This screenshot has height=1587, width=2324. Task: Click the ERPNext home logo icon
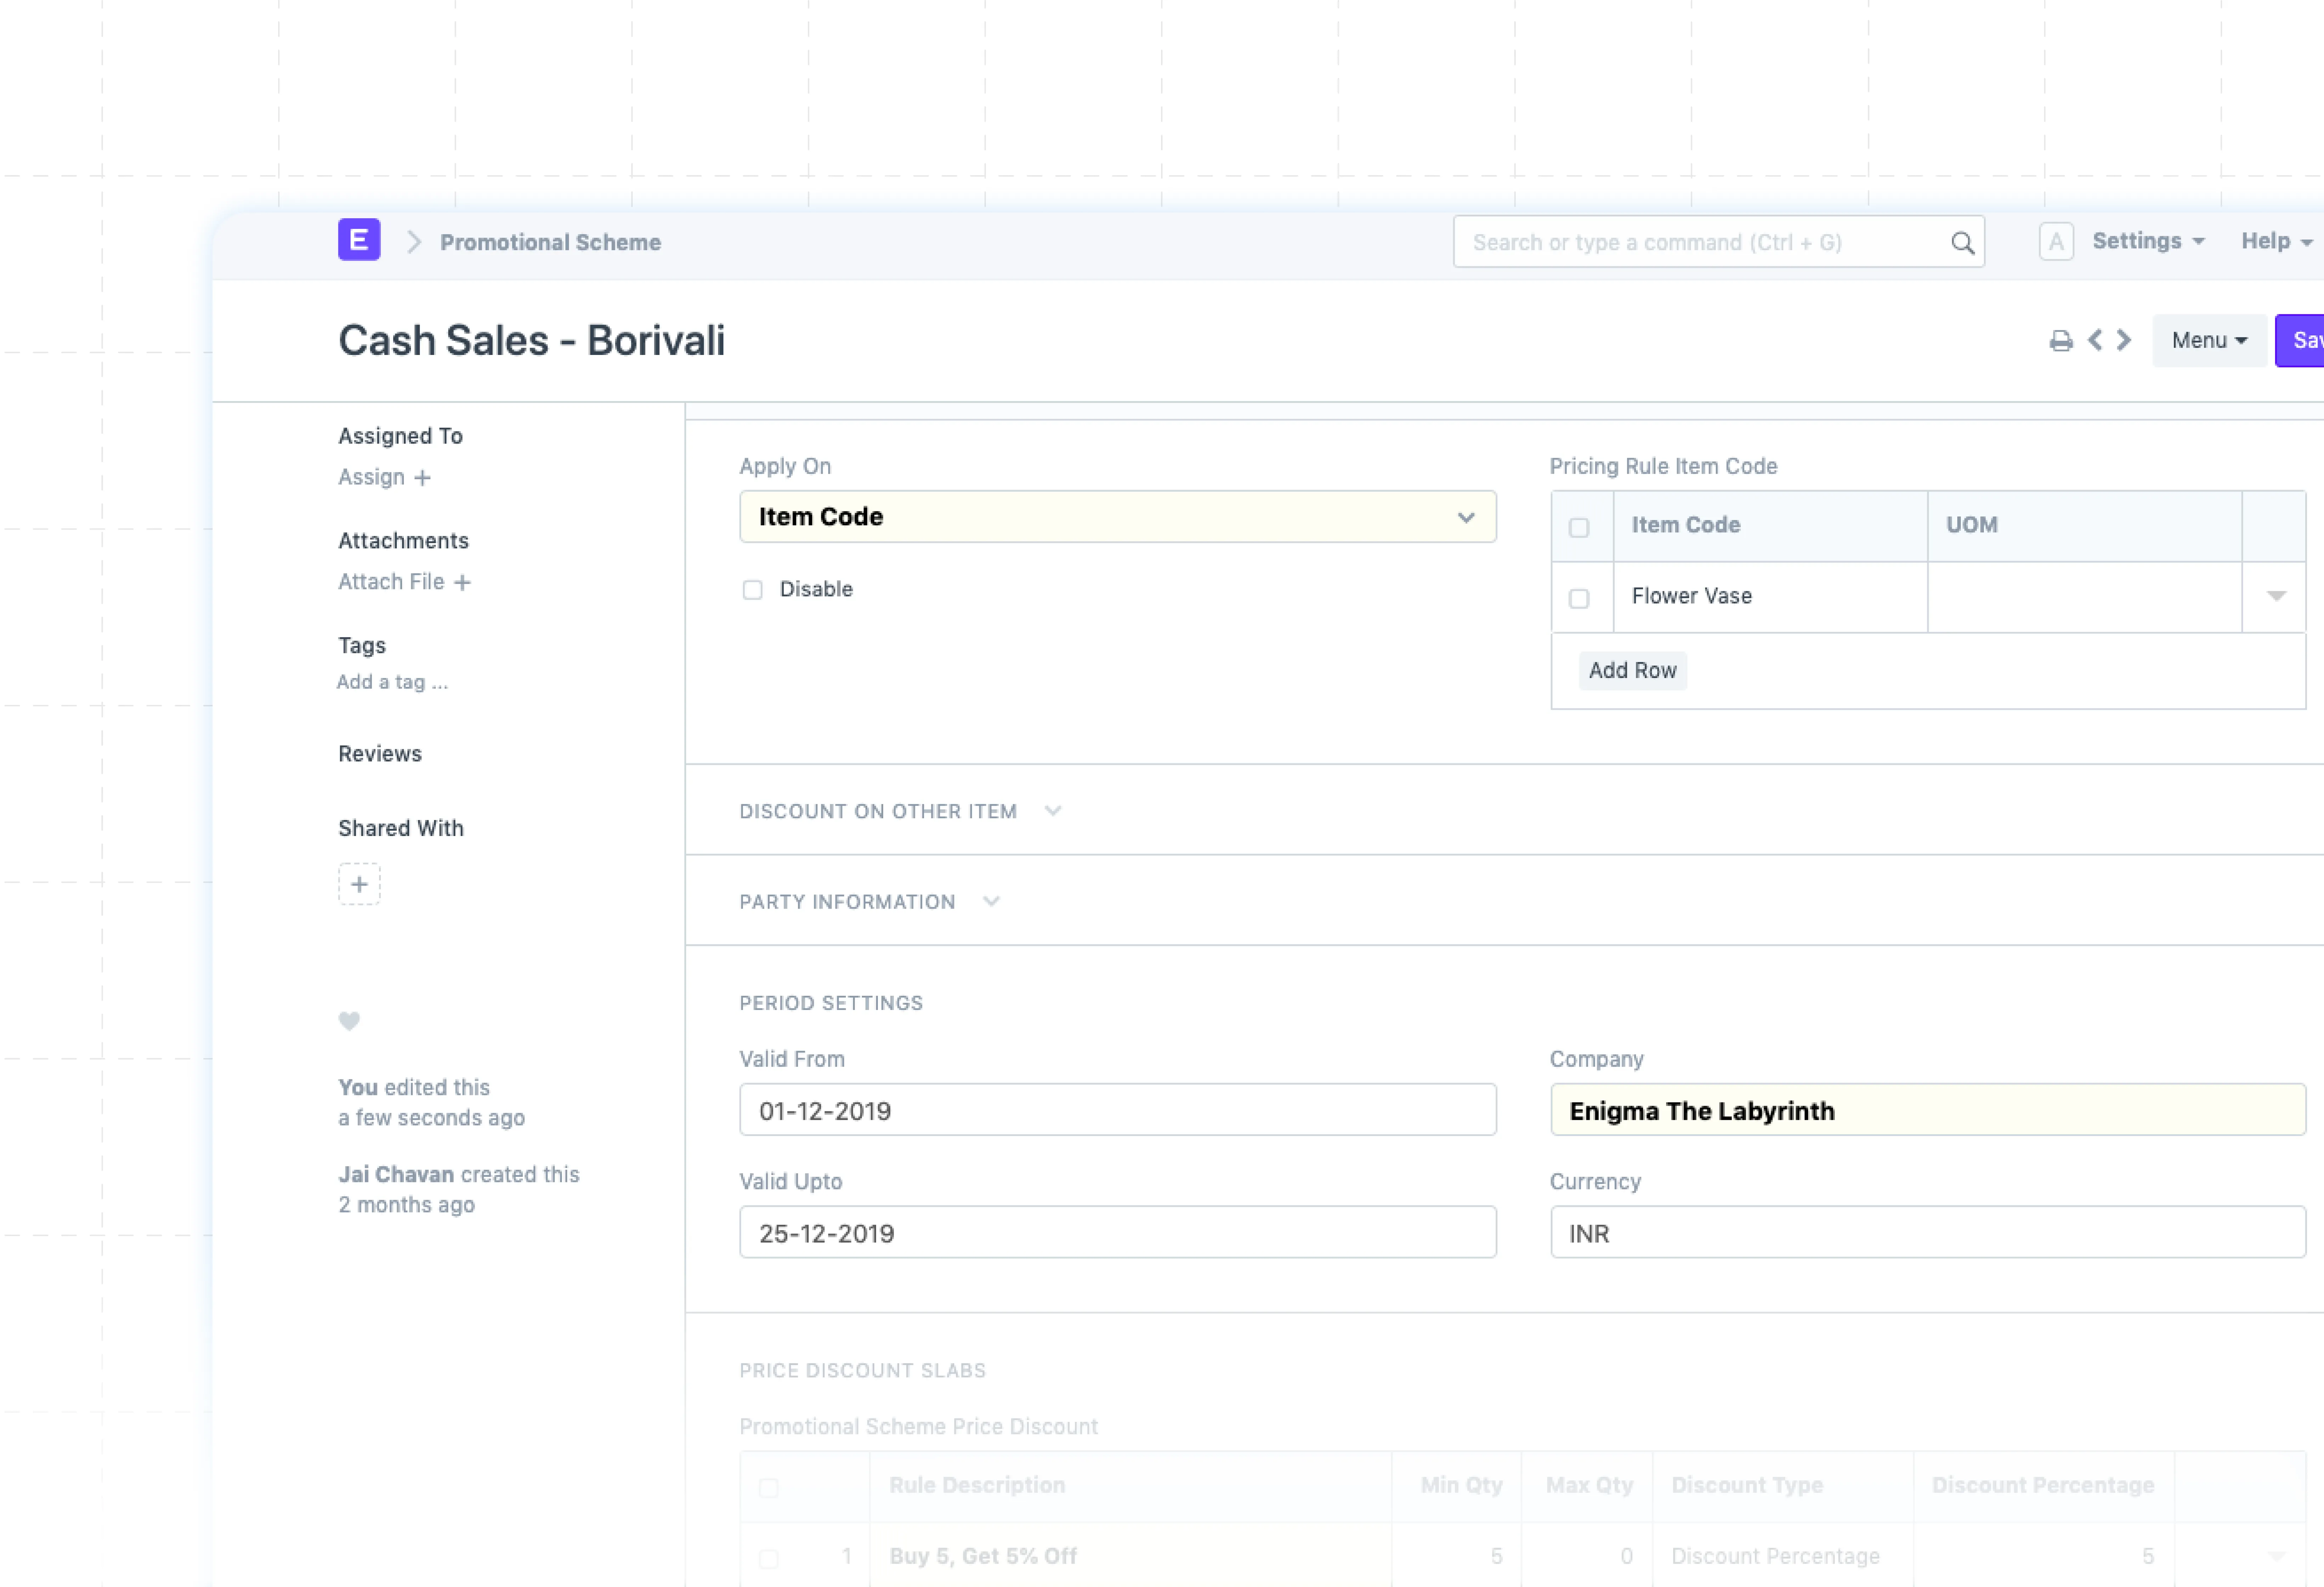[x=359, y=241]
